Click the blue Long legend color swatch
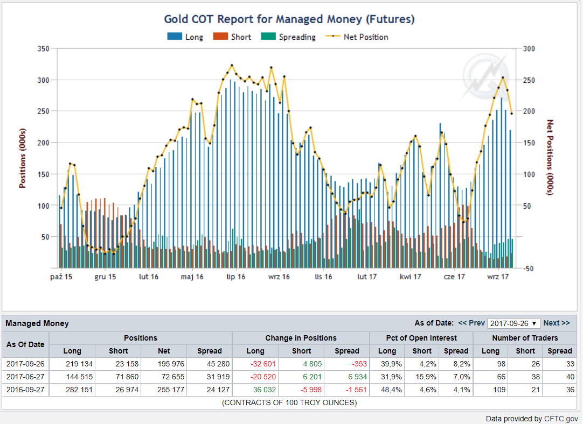This screenshot has width=583, height=424. click(x=175, y=37)
